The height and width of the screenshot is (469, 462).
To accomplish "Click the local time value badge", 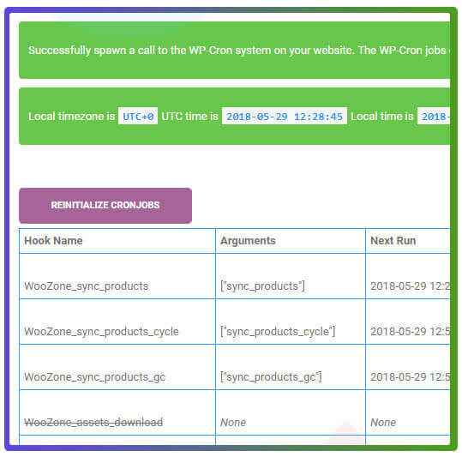I will coord(434,116).
